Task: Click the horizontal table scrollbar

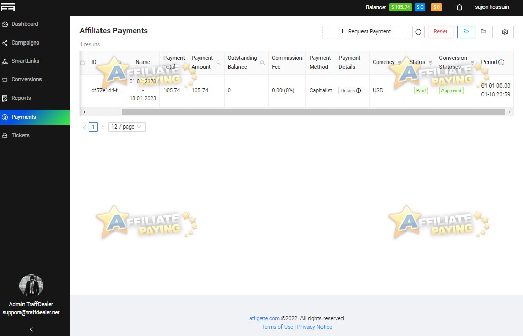Action: point(313,112)
